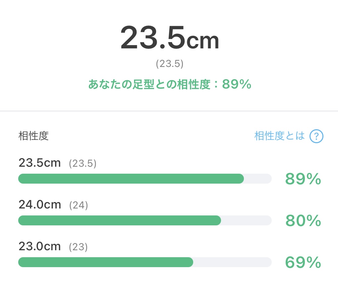Screen dimensions: 338x292
Task: Click the 相性度 section label
Action: point(33,136)
